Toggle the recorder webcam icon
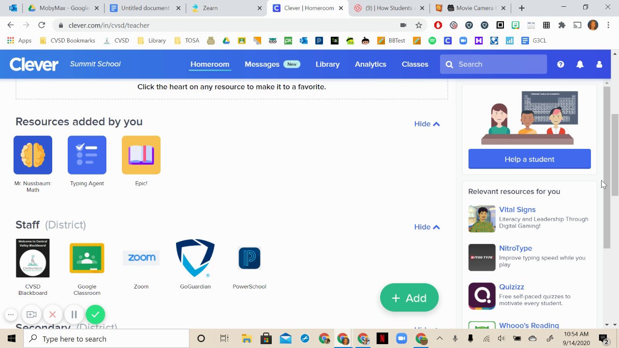The height and width of the screenshot is (348, 619). tap(31, 315)
